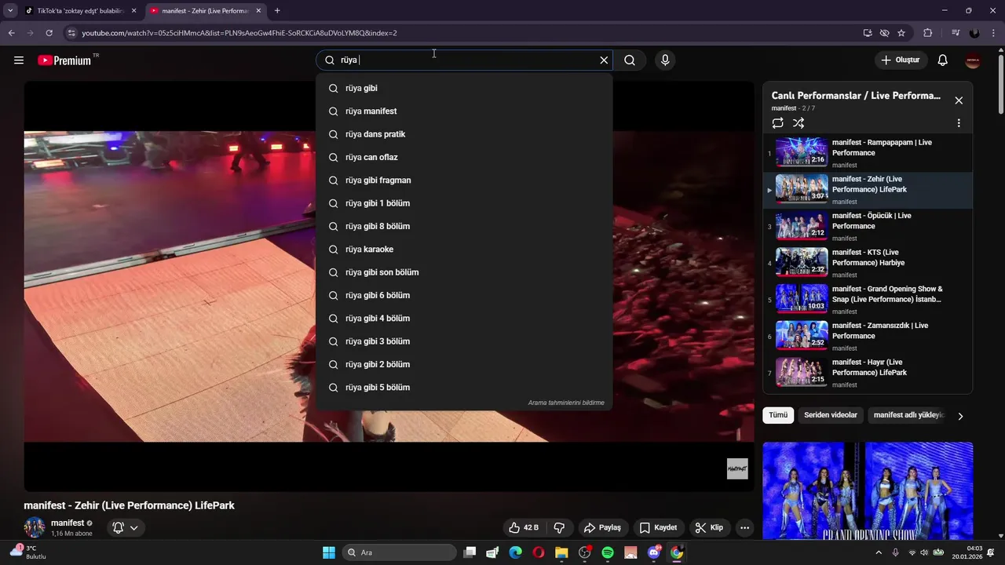Go to YouTube Premium home logo
1005x565 pixels.
pyautogui.click(x=64, y=60)
